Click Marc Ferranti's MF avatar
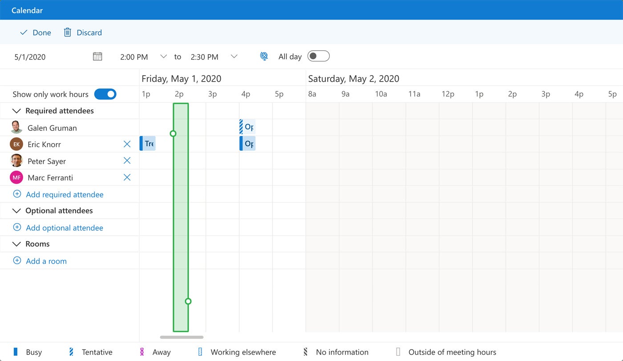This screenshot has height=361, width=623. 16,177
